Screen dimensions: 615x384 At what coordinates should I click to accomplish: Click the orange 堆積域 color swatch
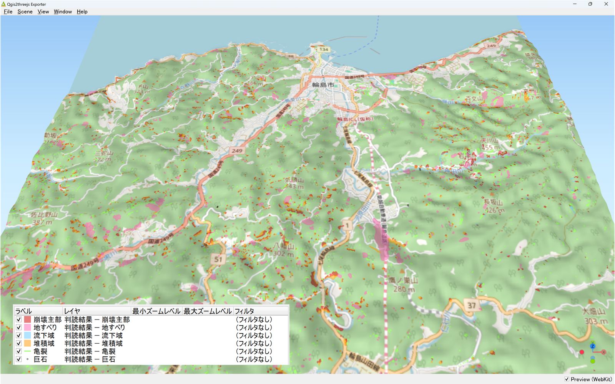coord(27,343)
